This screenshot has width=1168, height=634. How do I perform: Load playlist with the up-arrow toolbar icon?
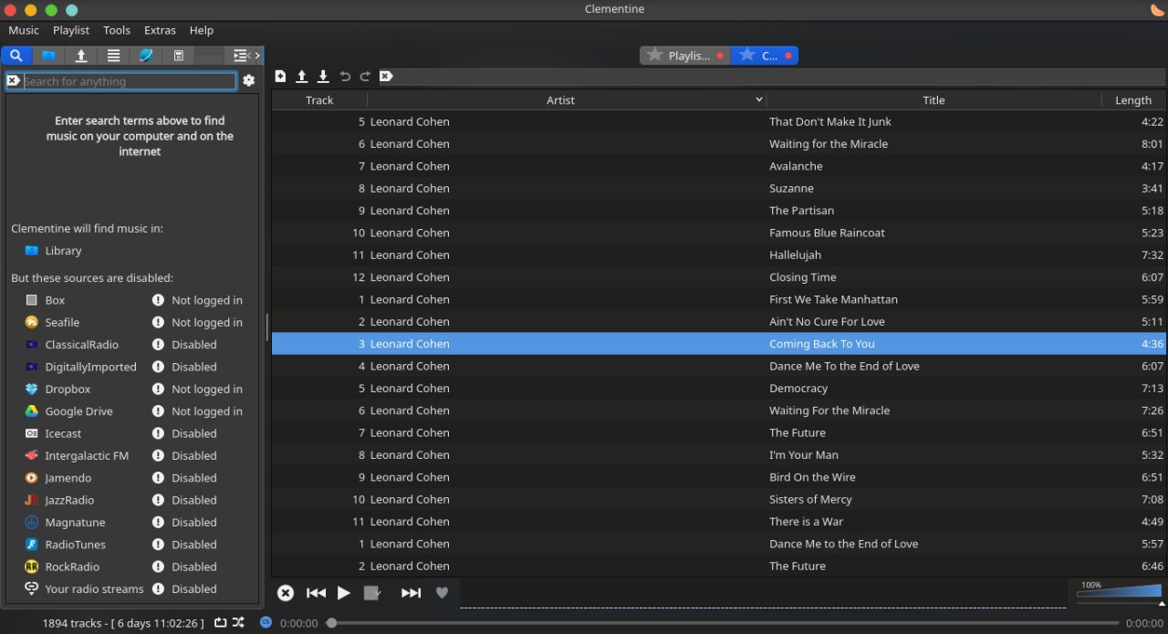pos(301,77)
